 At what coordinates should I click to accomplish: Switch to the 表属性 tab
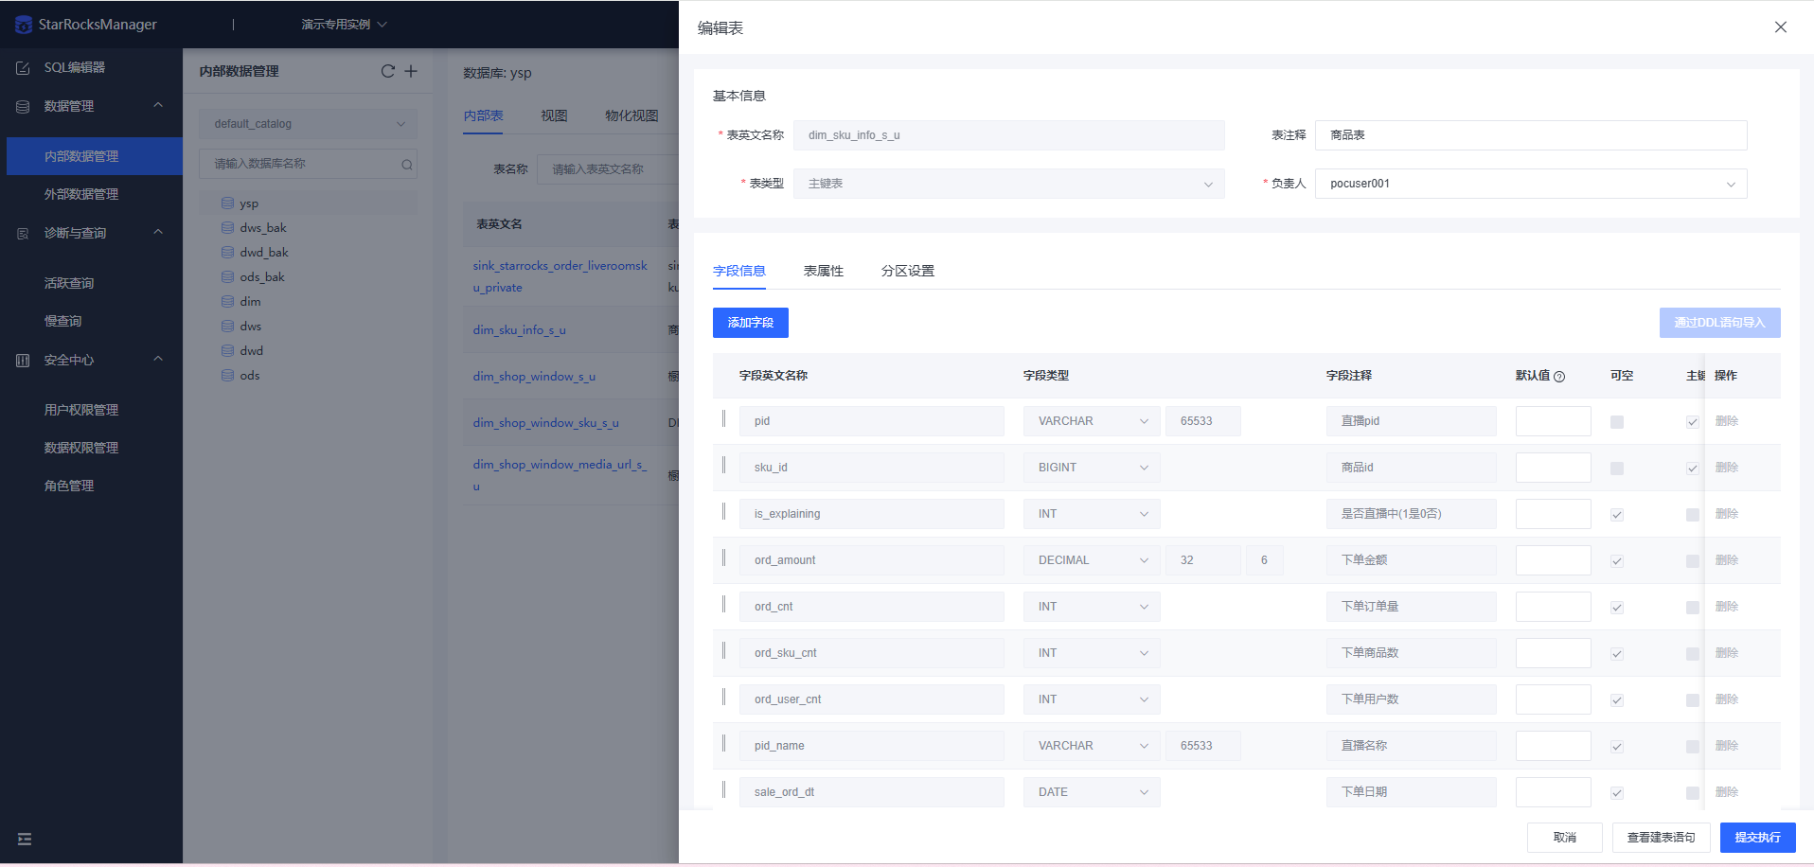[x=823, y=271]
